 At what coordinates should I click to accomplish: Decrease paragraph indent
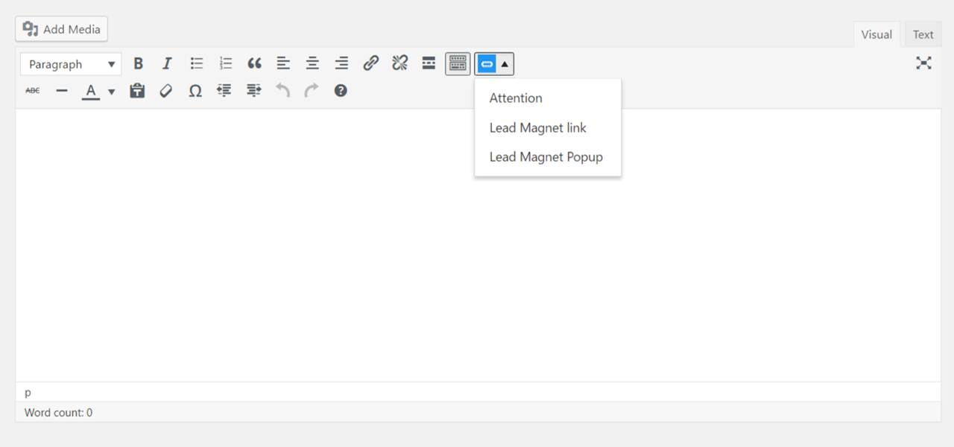tap(224, 91)
